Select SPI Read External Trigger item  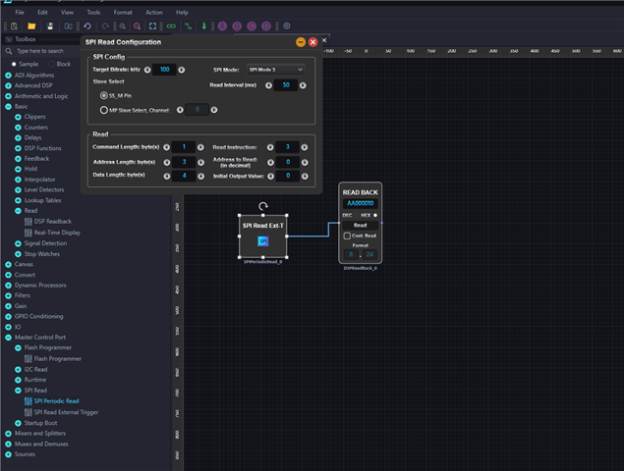[x=66, y=412]
